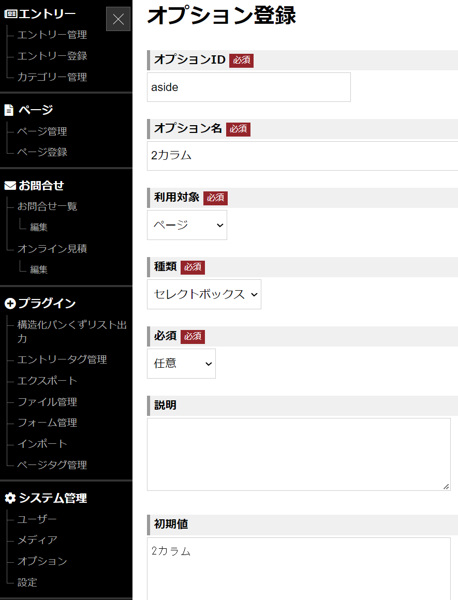Open the 設定 page
The height and width of the screenshot is (600, 458).
27,582
